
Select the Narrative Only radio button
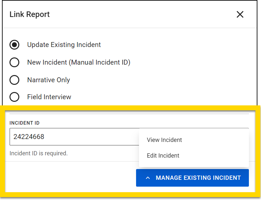tap(14, 80)
